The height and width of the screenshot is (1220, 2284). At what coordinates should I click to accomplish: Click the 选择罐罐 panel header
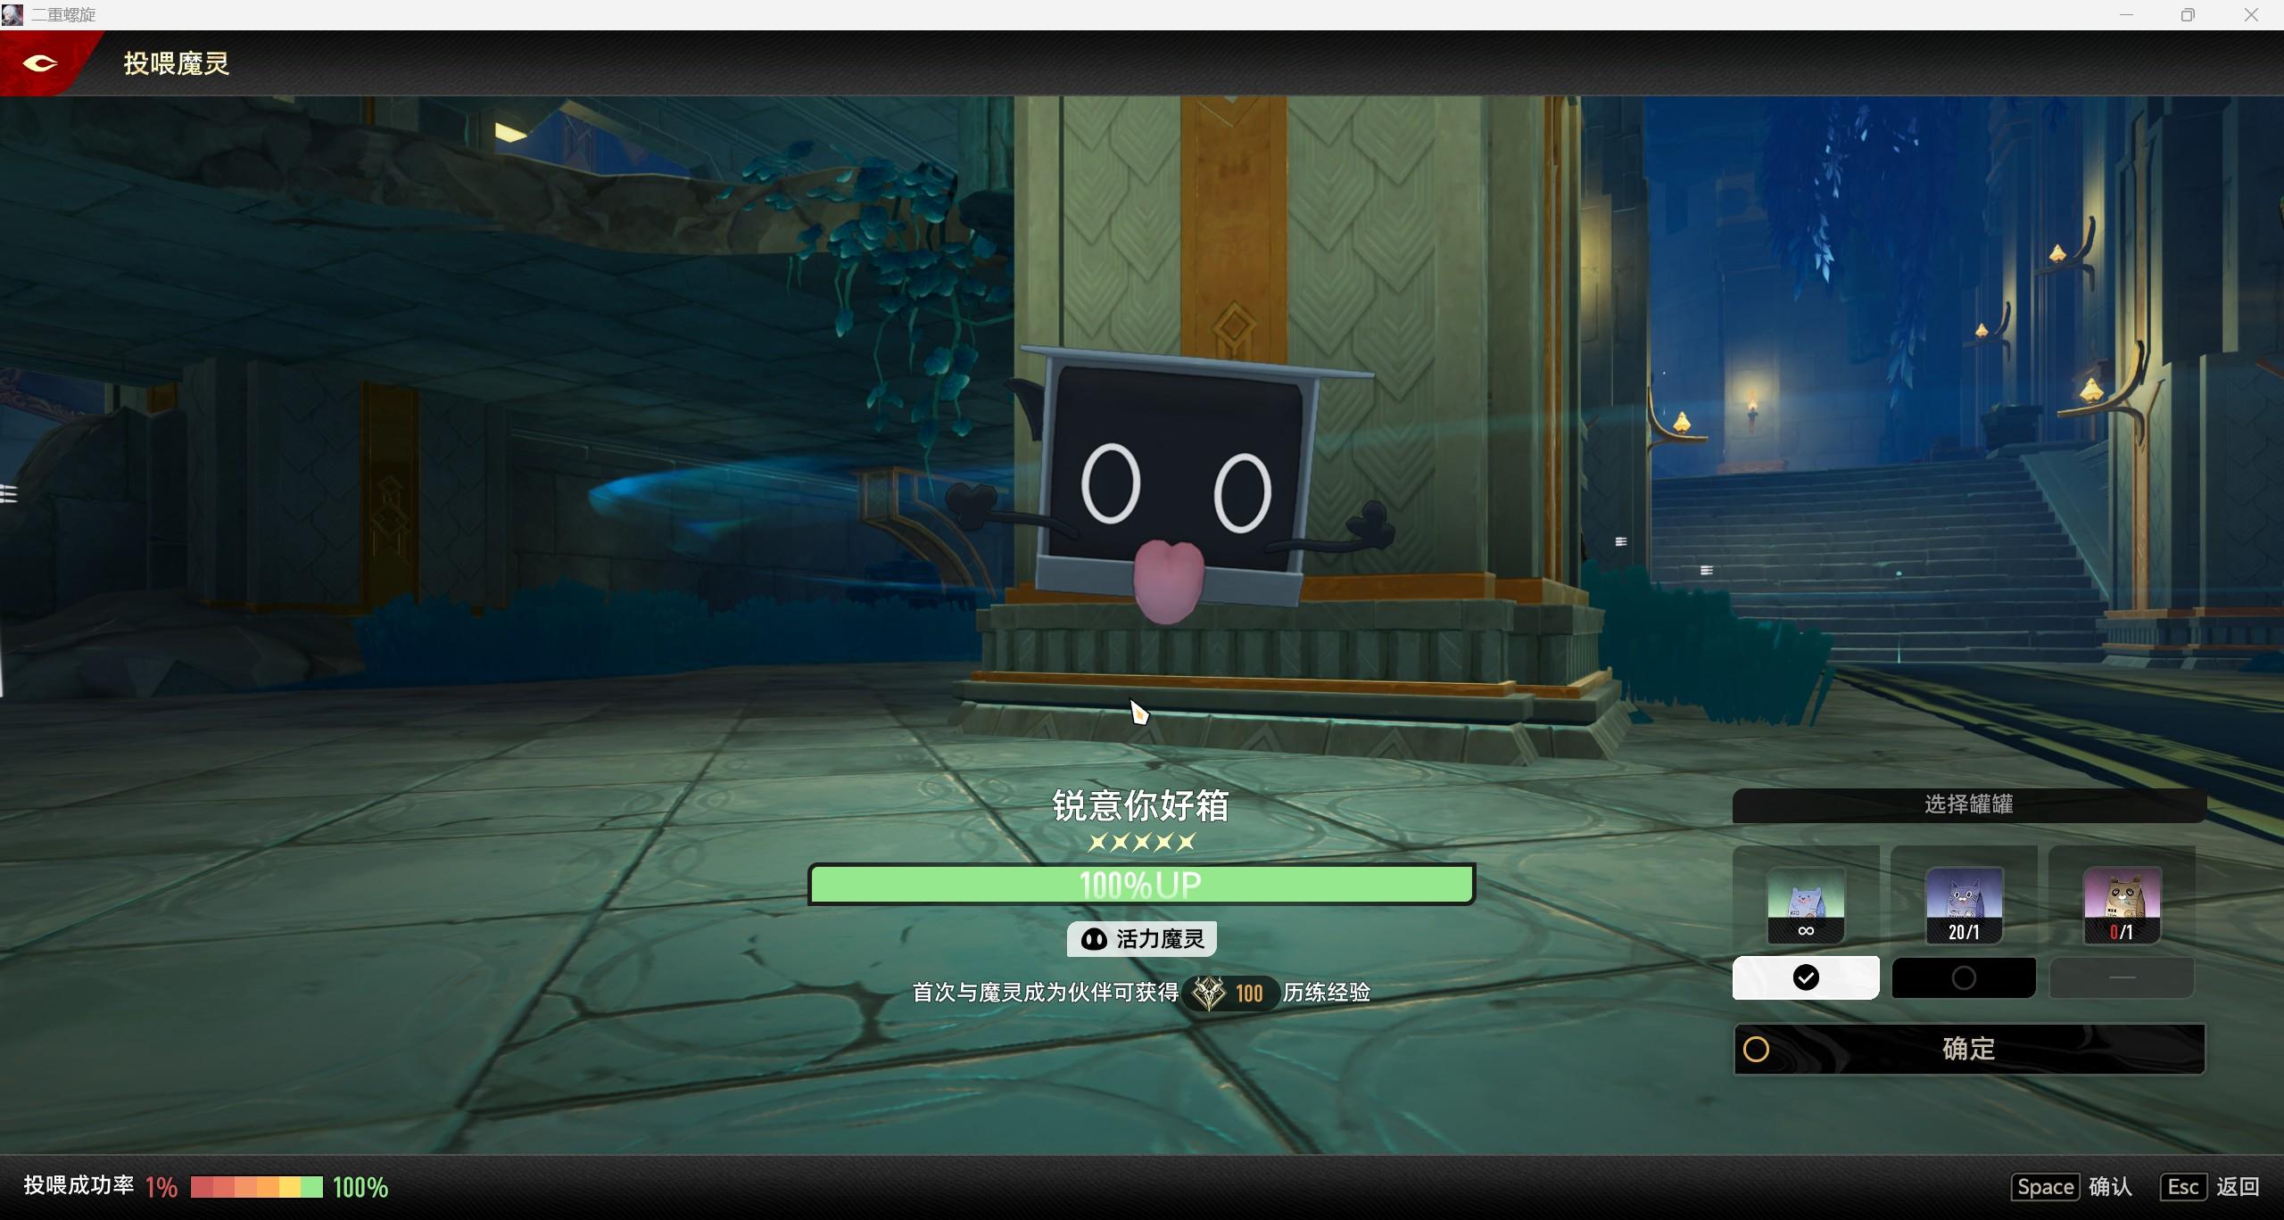coord(1968,804)
